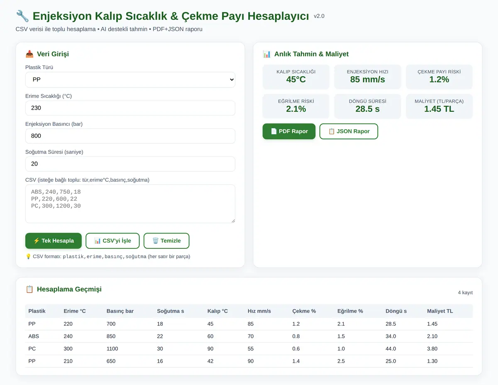Click the Hesaplama Geçmişi heading

(69, 289)
